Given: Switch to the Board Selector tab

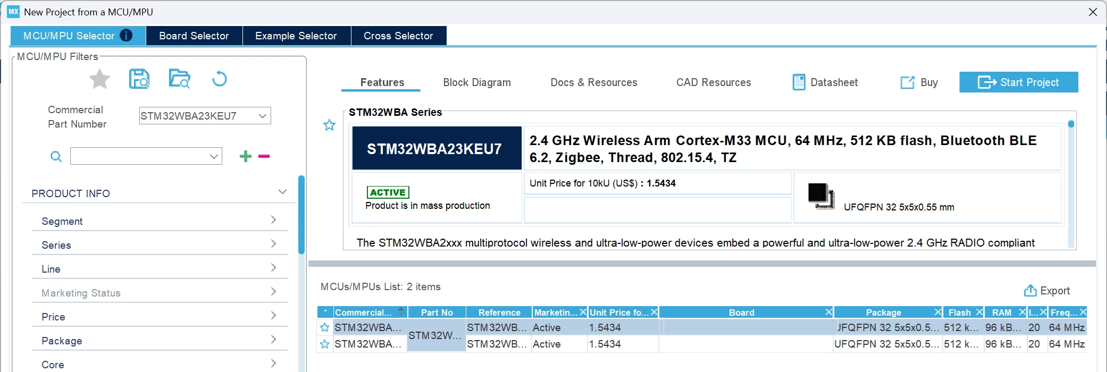Looking at the screenshot, I should click(x=194, y=36).
